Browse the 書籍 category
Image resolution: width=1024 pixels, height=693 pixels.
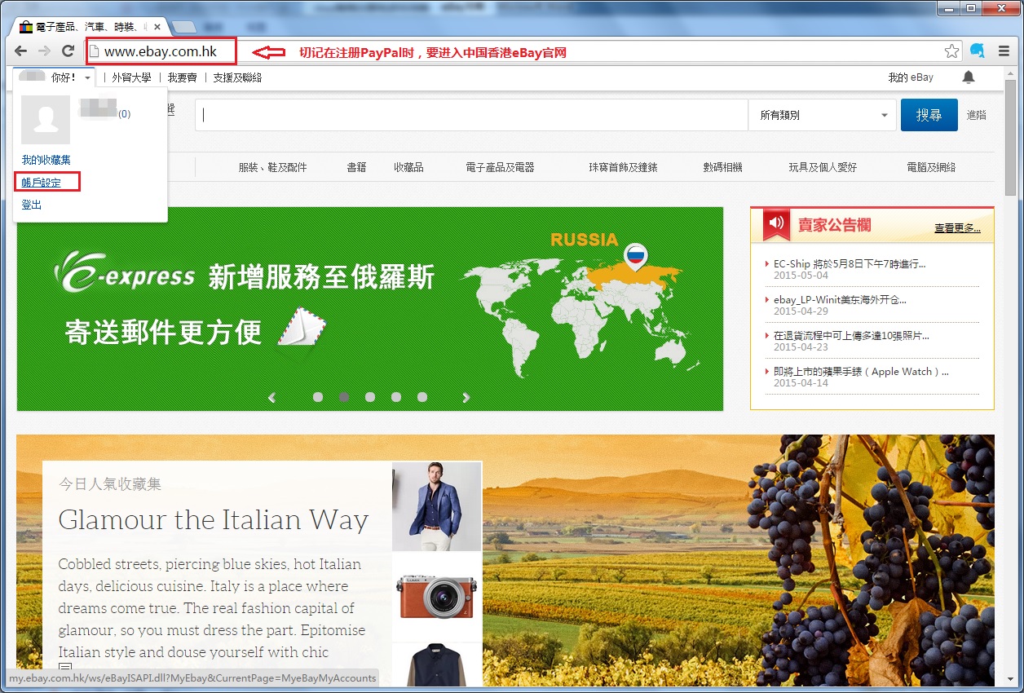(356, 167)
